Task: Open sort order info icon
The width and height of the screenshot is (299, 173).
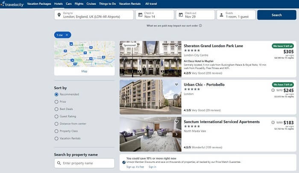Action: point(200,26)
